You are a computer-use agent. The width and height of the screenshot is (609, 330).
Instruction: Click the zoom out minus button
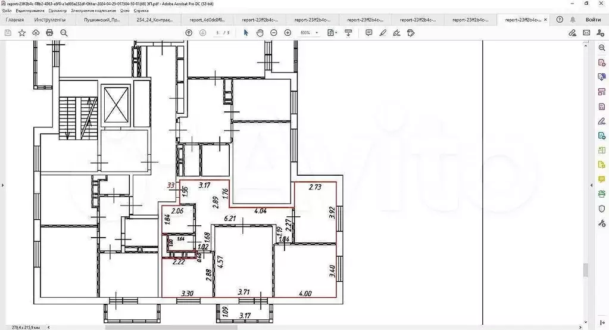[274, 33]
